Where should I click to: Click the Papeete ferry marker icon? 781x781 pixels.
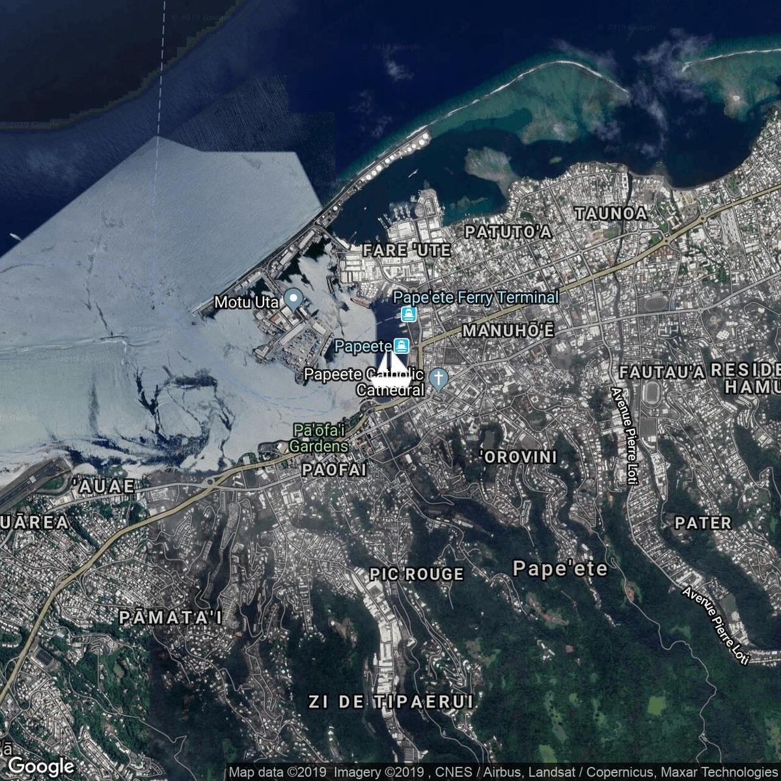pos(402,346)
